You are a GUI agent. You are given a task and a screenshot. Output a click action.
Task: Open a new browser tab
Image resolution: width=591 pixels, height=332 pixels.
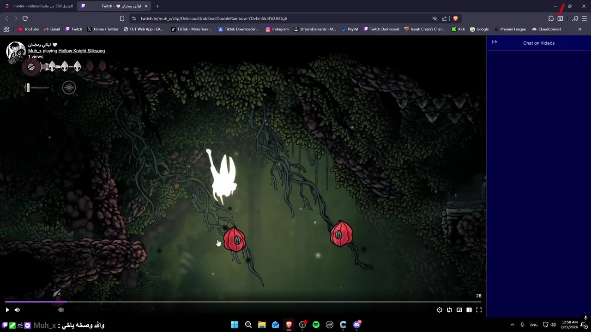157,6
